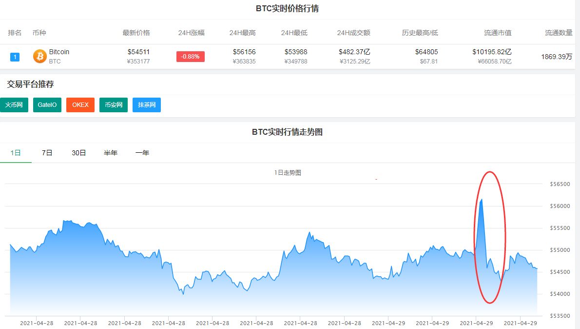The height and width of the screenshot is (329, 580).
Task: Click the all-time high value $64805
Action: coord(426,52)
